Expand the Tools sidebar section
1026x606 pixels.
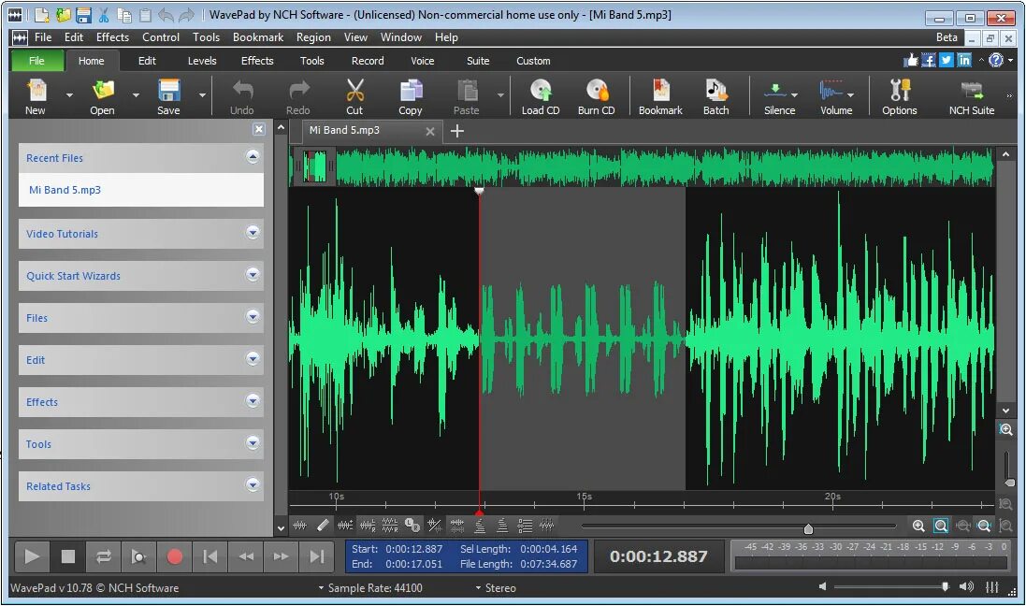[253, 443]
